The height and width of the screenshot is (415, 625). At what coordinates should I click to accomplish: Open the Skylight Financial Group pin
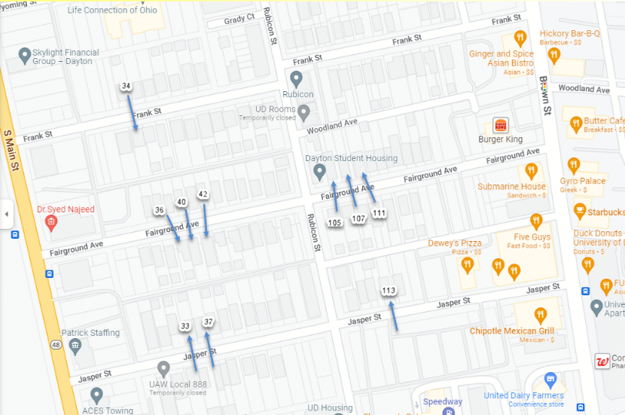(x=25, y=56)
